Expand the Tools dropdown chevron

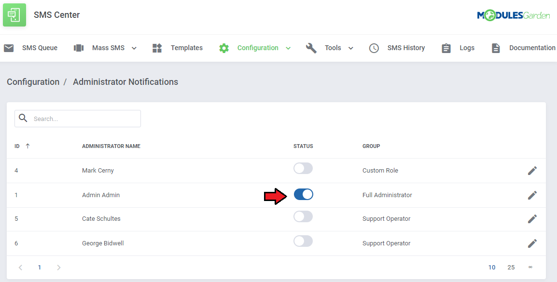click(350, 48)
